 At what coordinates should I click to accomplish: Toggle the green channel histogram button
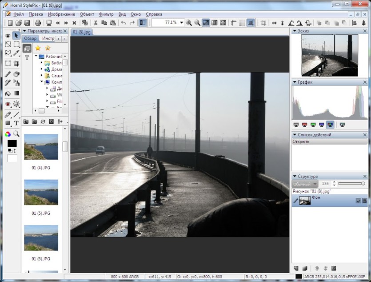point(313,125)
